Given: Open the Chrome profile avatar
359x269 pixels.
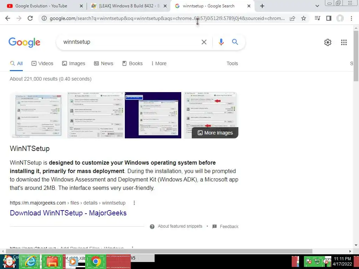Looking at the screenshot, I should tap(340, 18).
